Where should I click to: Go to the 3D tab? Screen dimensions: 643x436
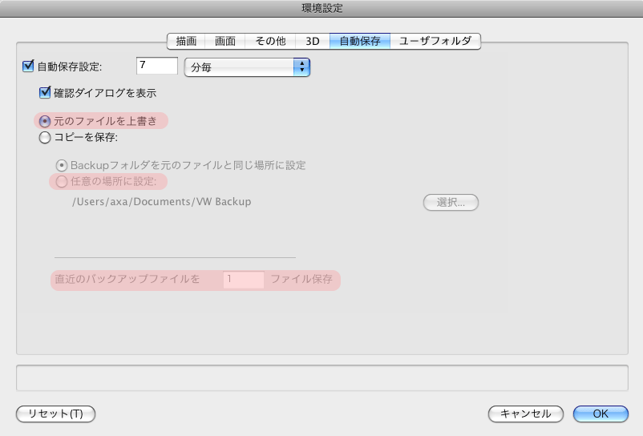coord(312,41)
